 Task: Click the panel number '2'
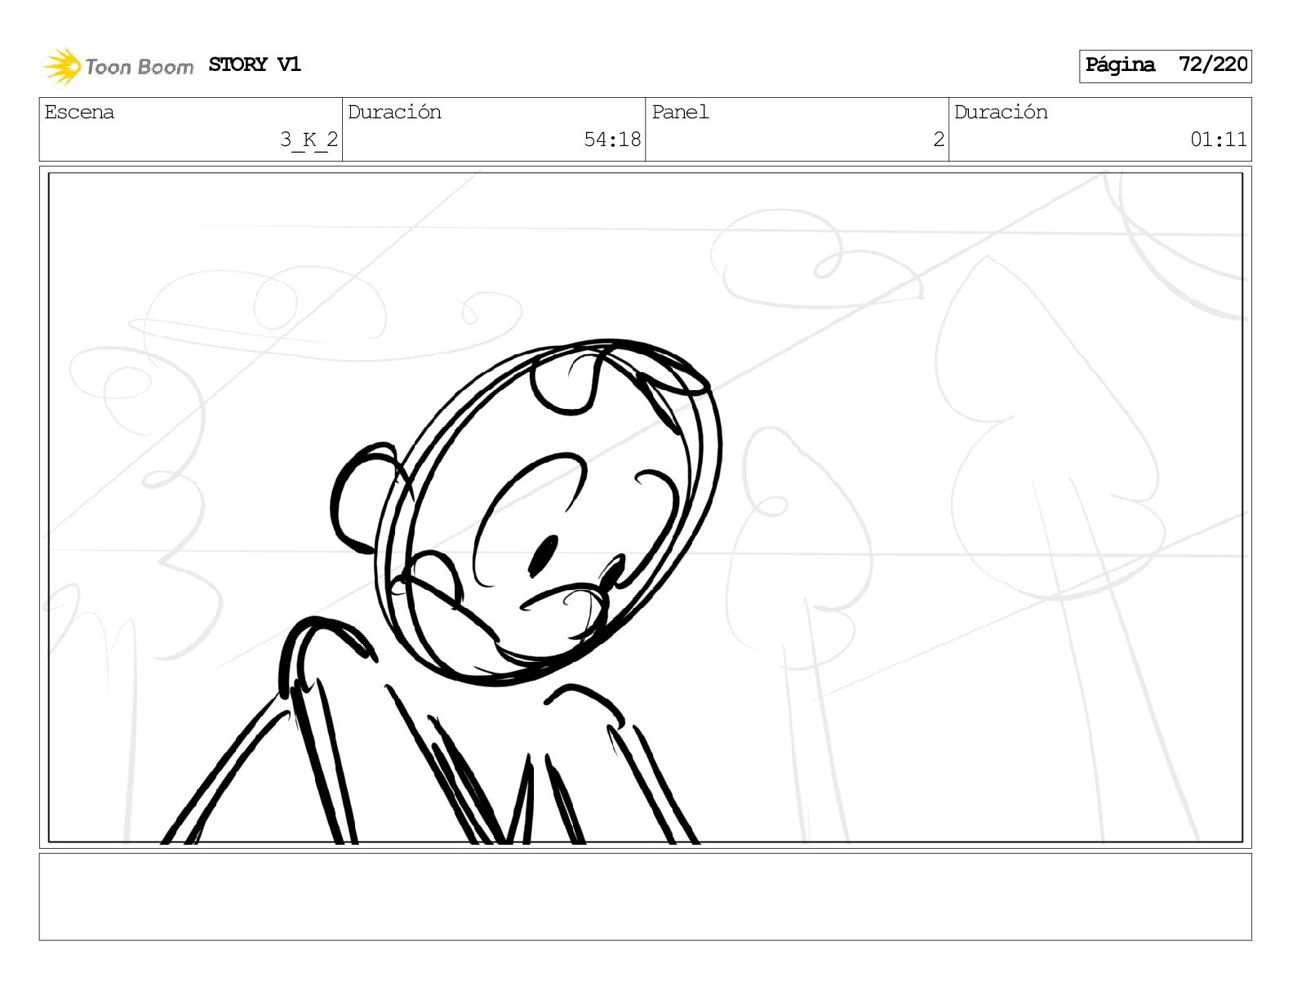pyautogui.click(x=939, y=140)
